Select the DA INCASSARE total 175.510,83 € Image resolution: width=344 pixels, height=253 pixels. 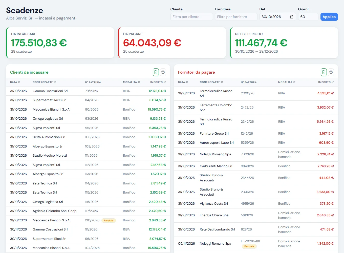(39, 43)
